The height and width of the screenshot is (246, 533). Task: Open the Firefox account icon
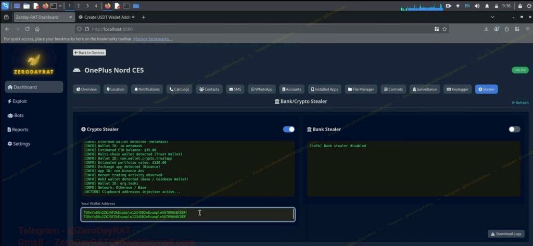coord(497,29)
